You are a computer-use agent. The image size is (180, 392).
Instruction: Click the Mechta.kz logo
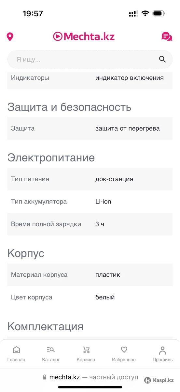(x=84, y=36)
